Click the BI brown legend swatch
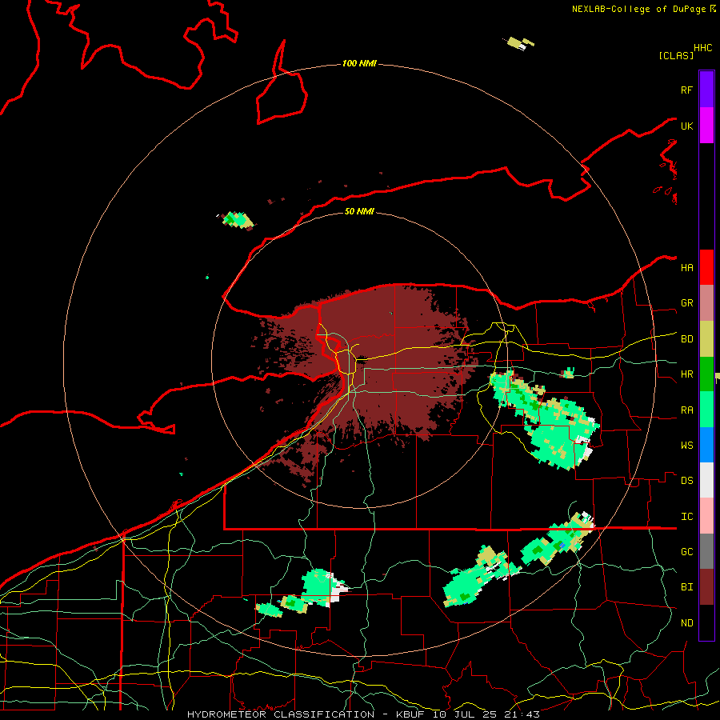This screenshot has width=720, height=720. (706, 587)
